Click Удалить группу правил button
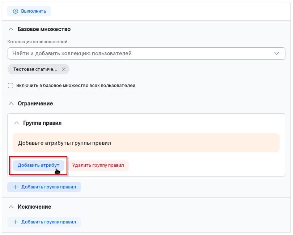Viewport: 293px width, 235px height. click(x=98, y=165)
